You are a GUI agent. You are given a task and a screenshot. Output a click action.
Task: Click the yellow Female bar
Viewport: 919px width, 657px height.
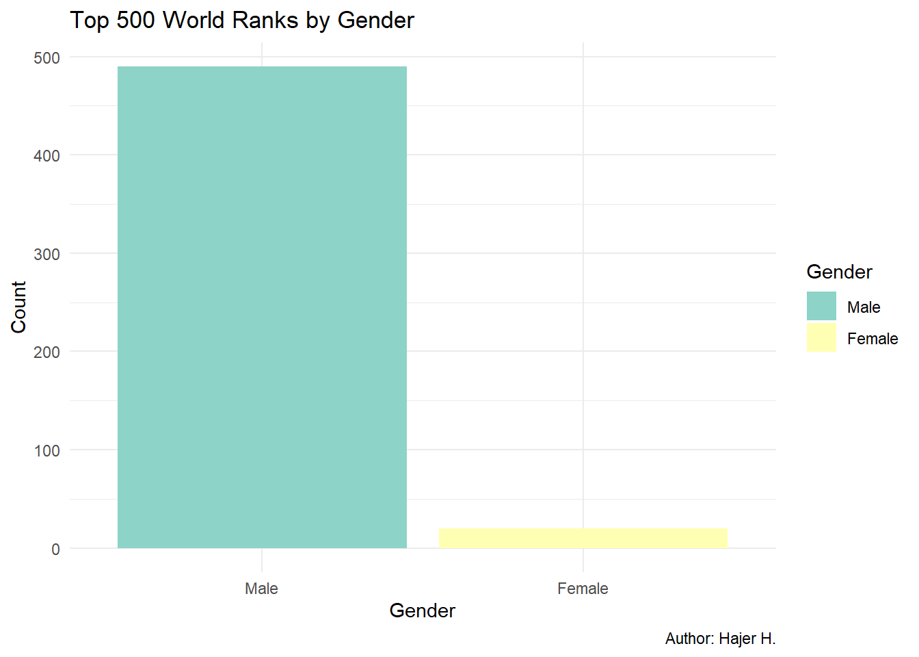(583, 538)
